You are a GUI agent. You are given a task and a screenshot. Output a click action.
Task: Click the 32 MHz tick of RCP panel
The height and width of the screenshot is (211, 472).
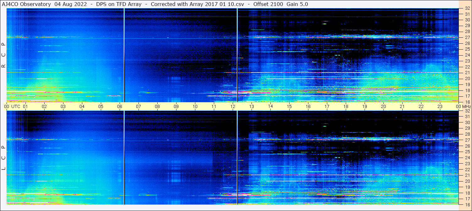[x=467, y=9]
